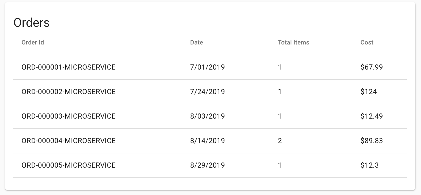421x195 pixels.
Task: Open order ORD-000001-MICROSERVICE
Action: click(x=69, y=67)
